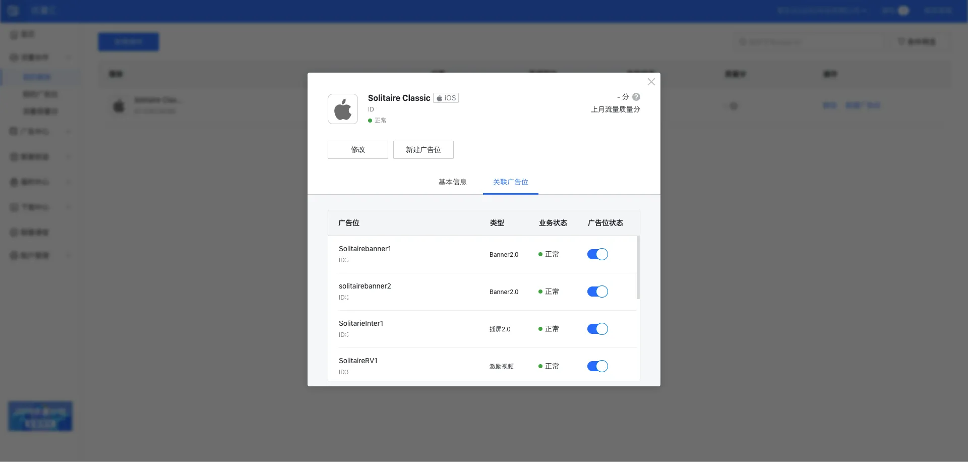968x462 pixels.
Task: Click the 新建广告位 button
Action: click(423, 150)
